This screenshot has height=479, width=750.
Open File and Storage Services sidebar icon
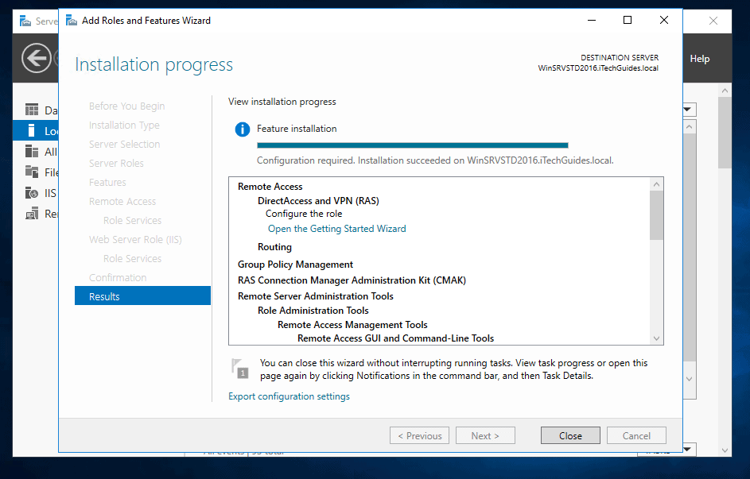tap(32, 172)
